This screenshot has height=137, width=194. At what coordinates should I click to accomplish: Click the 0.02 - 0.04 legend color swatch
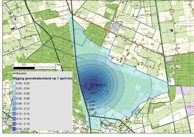pos(14,88)
